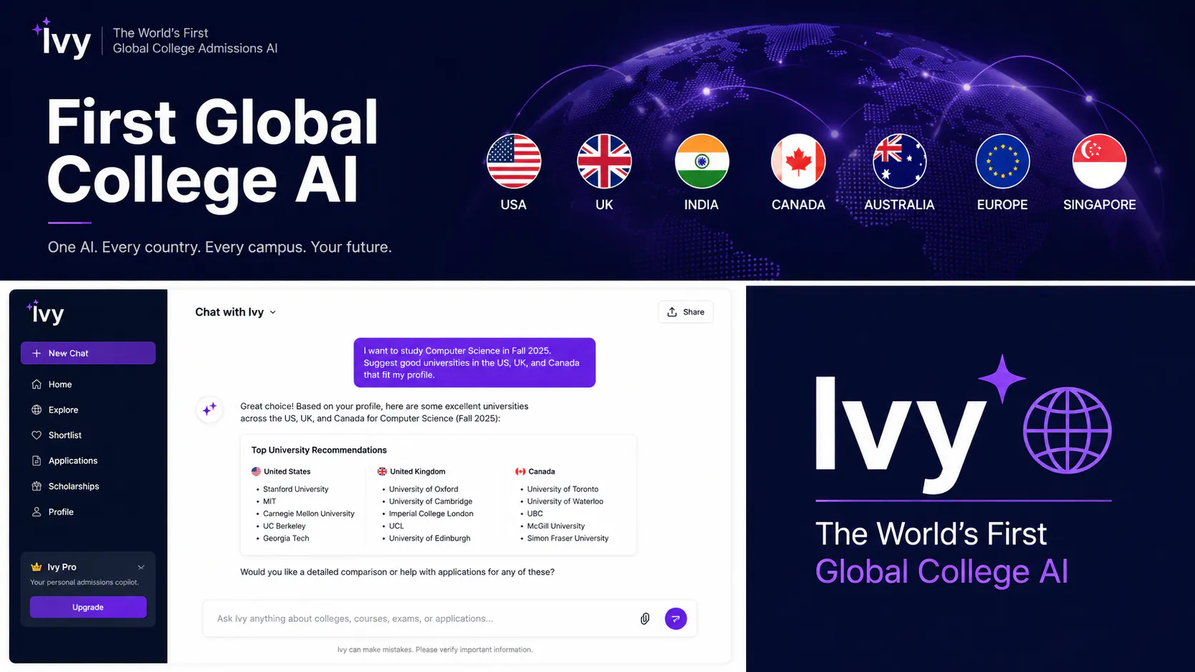Click the 'Global College AI' purple text at right
Viewport: 1195px width, 672px height.
click(942, 571)
